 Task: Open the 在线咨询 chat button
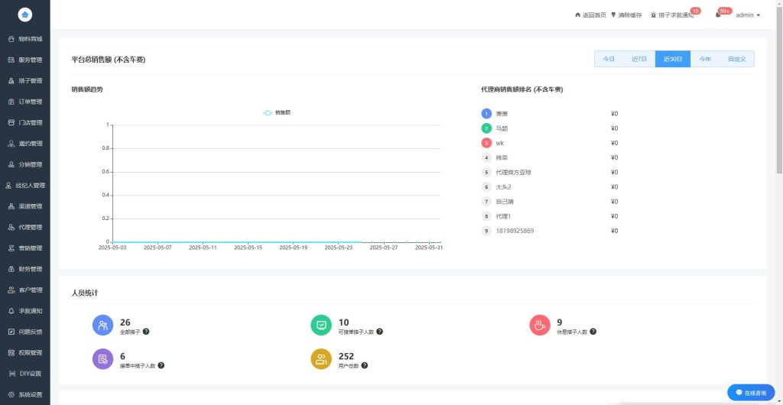[751, 393]
